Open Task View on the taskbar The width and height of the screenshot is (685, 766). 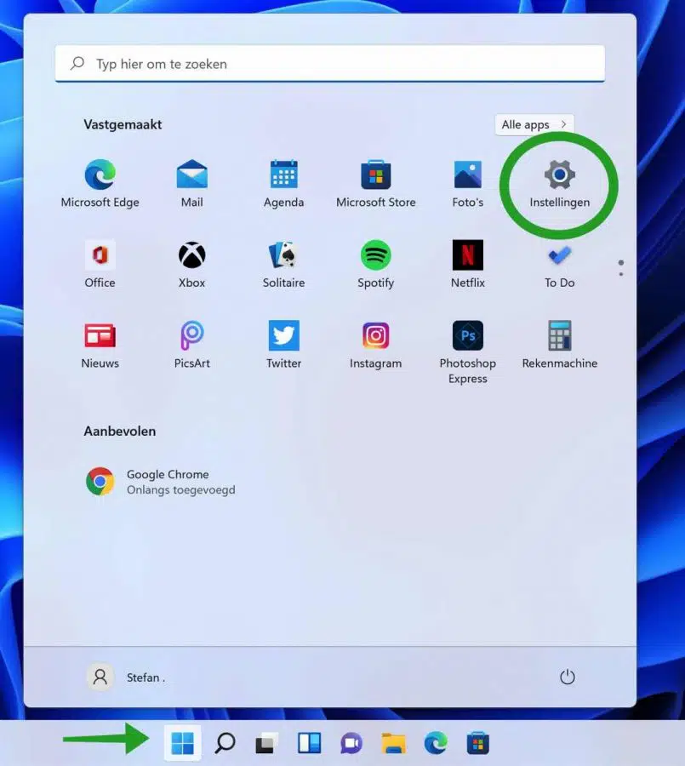(x=267, y=743)
